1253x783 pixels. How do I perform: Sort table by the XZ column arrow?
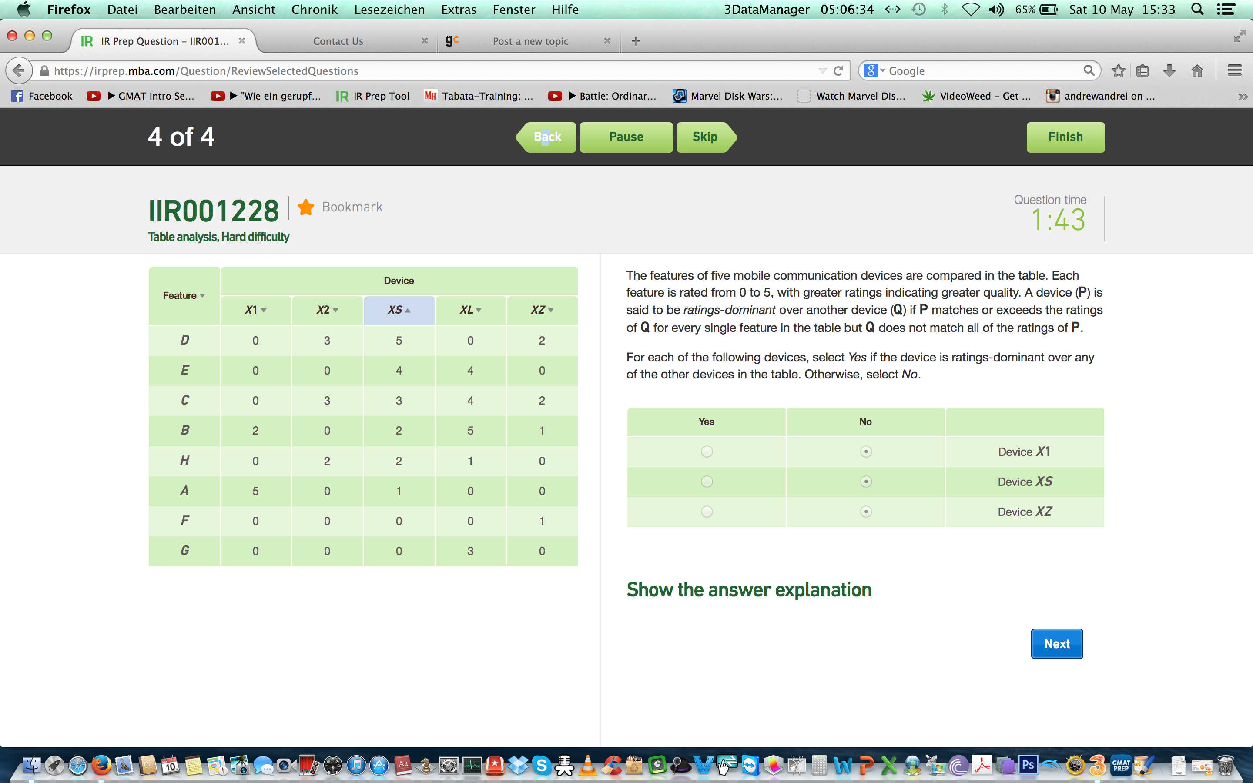pyautogui.click(x=550, y=310)
